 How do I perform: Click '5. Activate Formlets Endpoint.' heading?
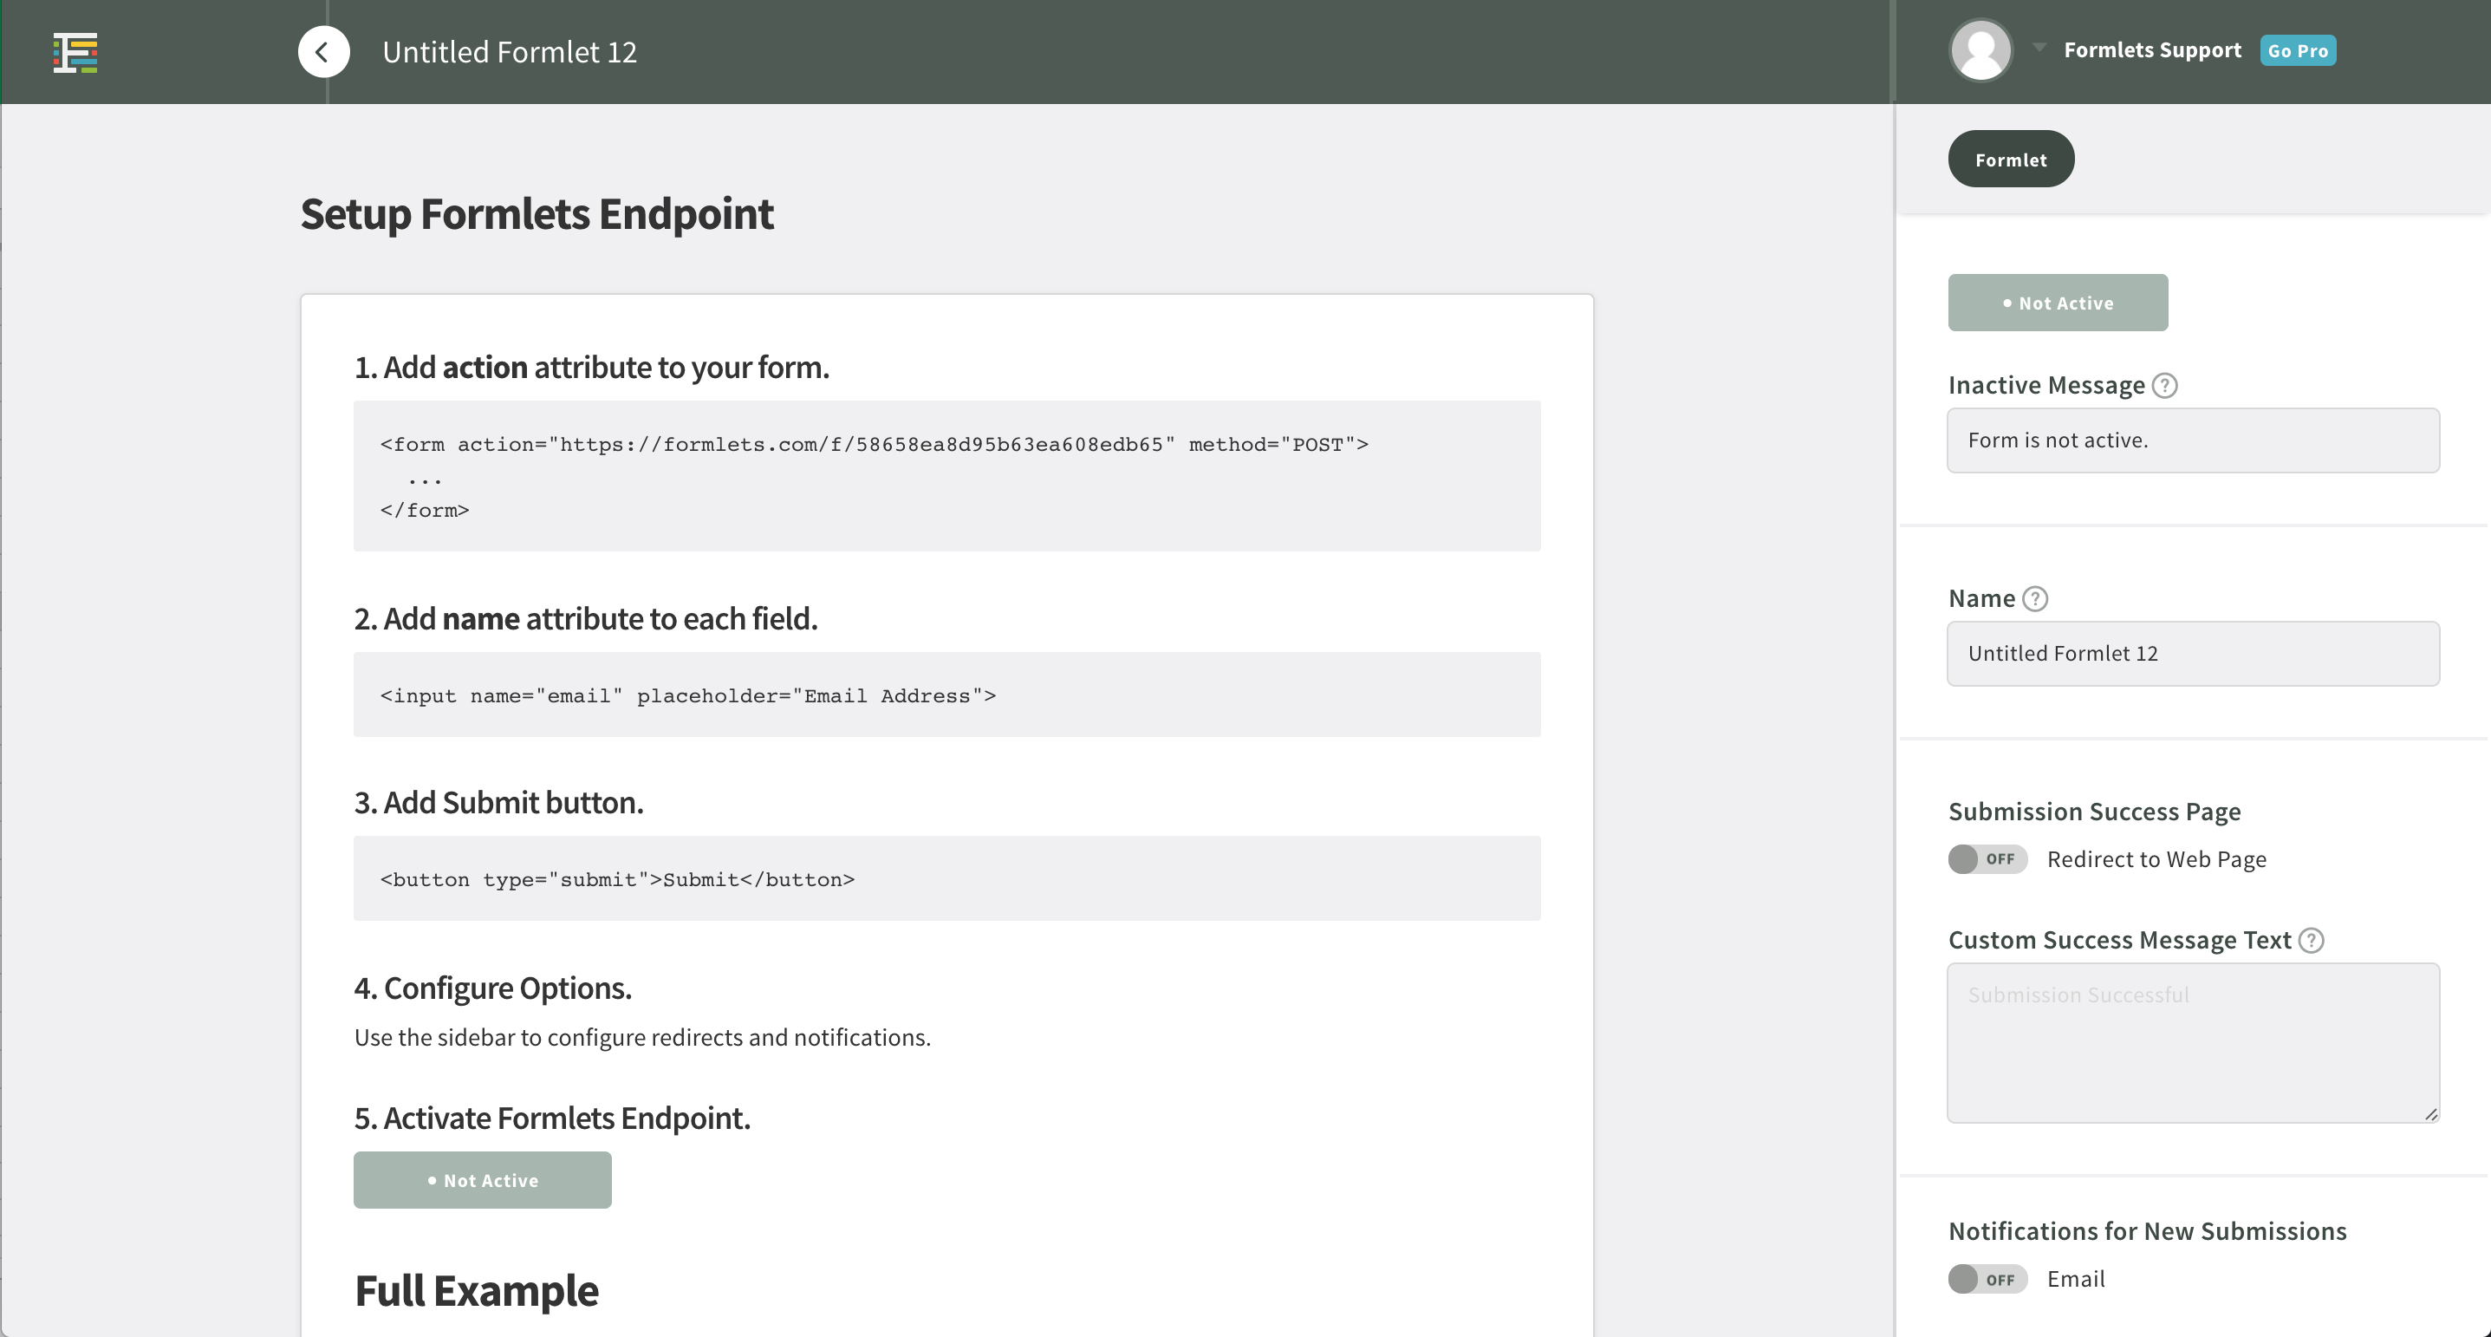pyautogui.click(x=552, y=1118)
